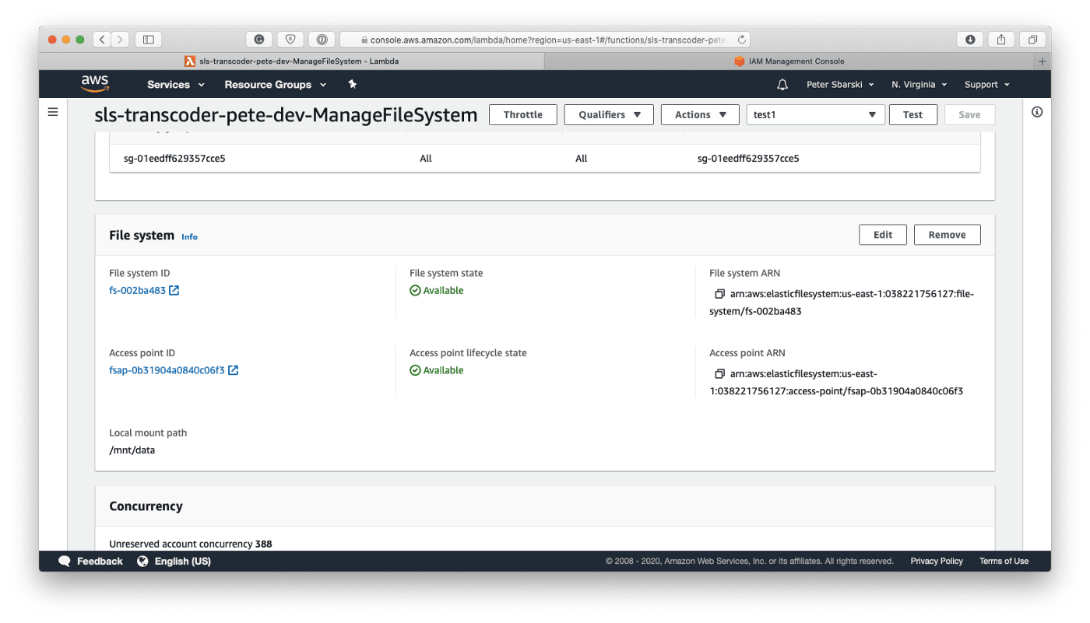Click function name sls-transcoder-pete-dev-ManageFileSystem heading
The height and width of the screenshot is (623, 1090).
pyautogui.click(x=286, y=115)
